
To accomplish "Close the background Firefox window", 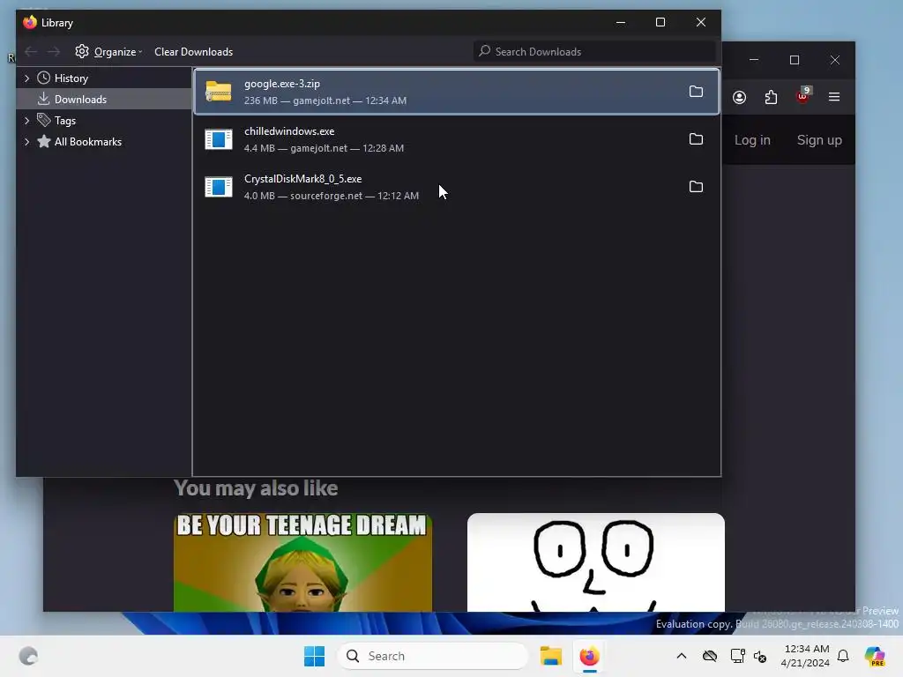I will (x=834, y=60).
